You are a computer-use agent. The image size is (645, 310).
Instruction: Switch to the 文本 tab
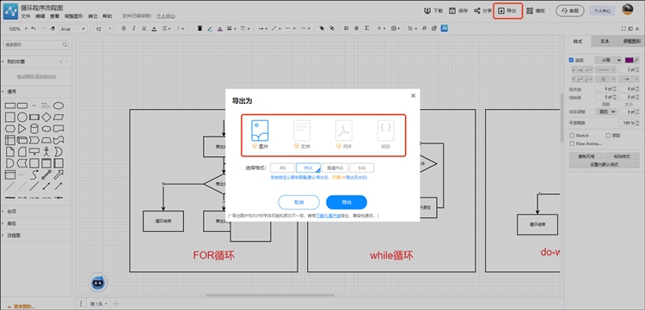click(605, 41)
